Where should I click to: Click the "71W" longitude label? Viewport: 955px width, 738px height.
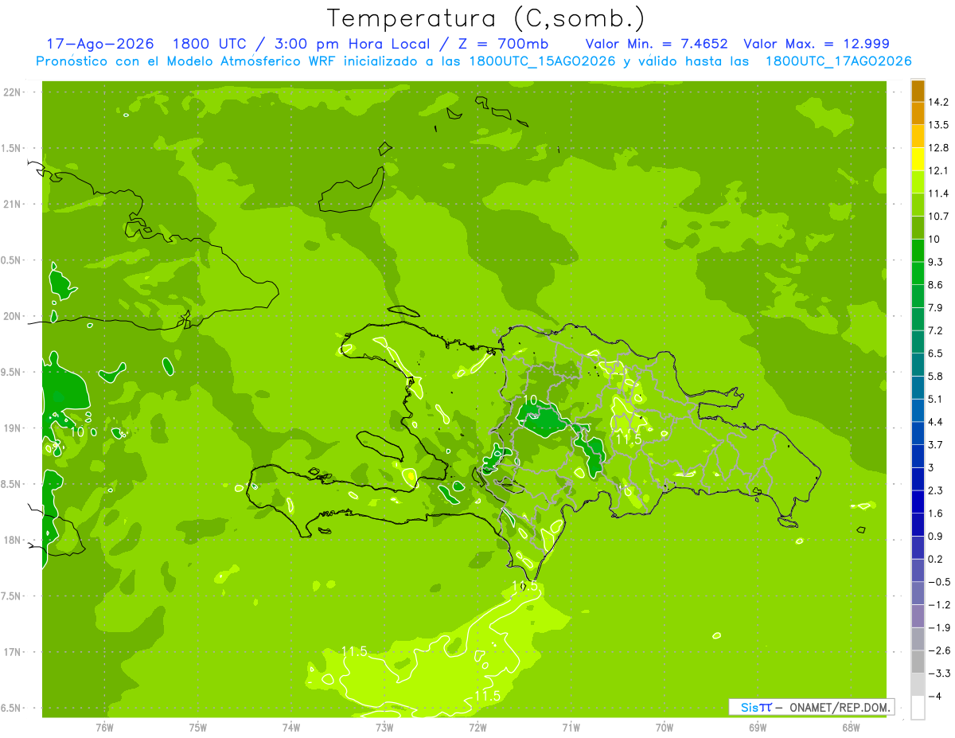(x=571, y=727)
